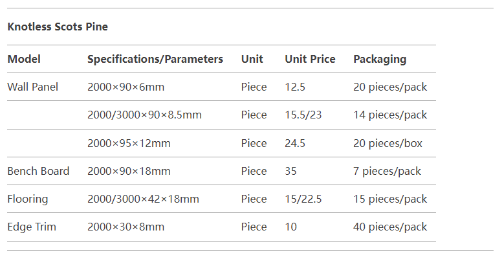Image resolution: width=502 pixels, height=259 pixels.
Task: Click the 40 pieces/pack packaging cell
Action: click(x=390, y=227)
